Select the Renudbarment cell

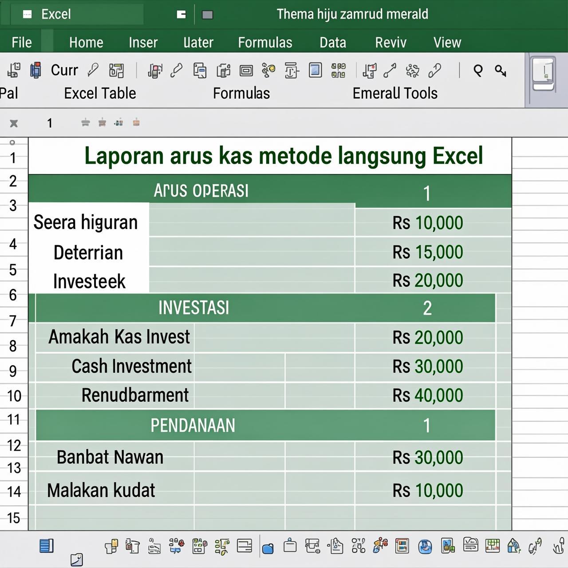[x=115, y=395]
